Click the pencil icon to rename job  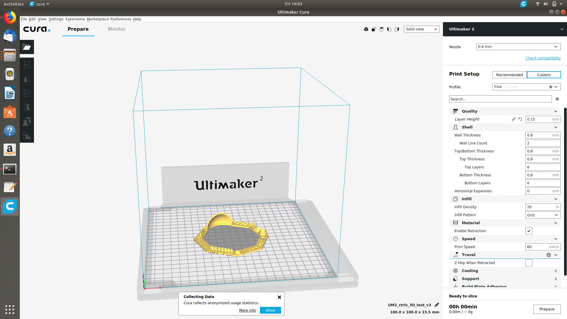click(x=437, y=305)
